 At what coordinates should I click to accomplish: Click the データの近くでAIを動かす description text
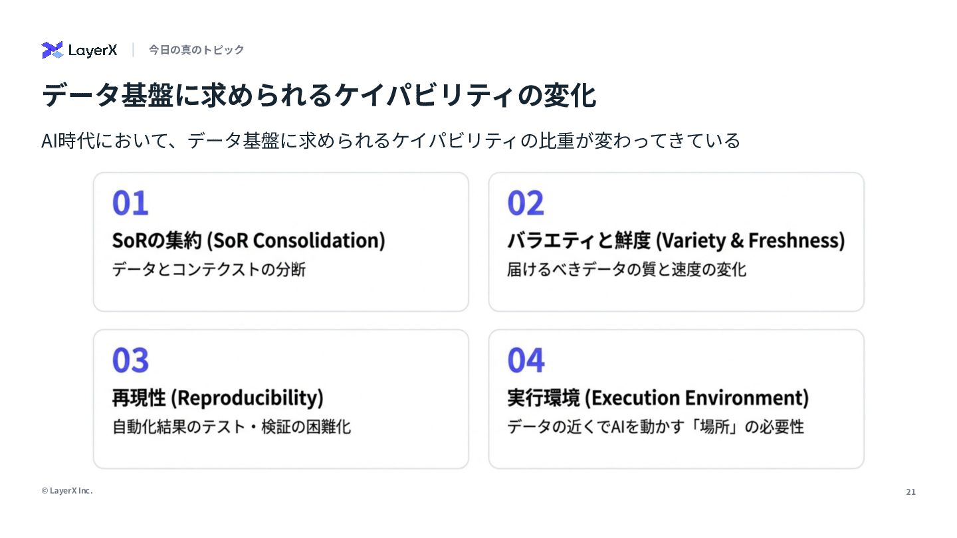[x=655, y=426]
